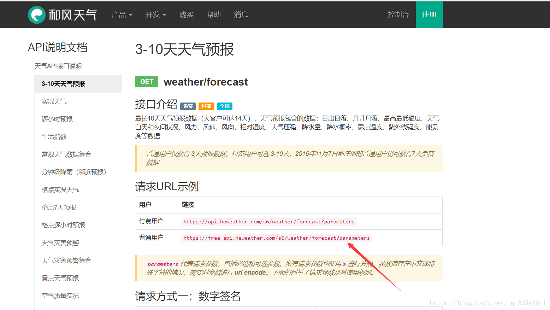Open 天气灾害预警集合 in sidebar
This screenshot has width=550, height=310.
(x=66, y=261)
